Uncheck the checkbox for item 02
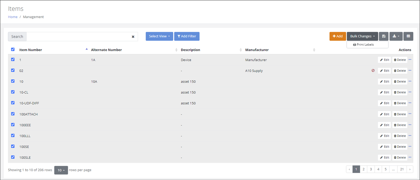Viewport: 420px width, 180px height. (x=13, y=70)
